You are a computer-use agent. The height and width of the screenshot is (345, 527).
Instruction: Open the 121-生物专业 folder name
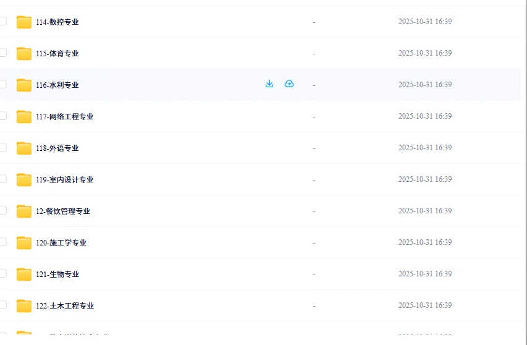pyautogui.click(x=57, y=275)
